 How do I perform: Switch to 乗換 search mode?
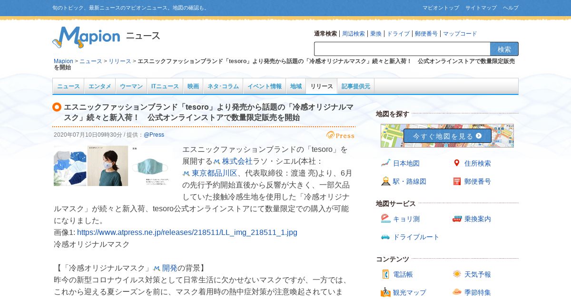[x=376, y=34]
